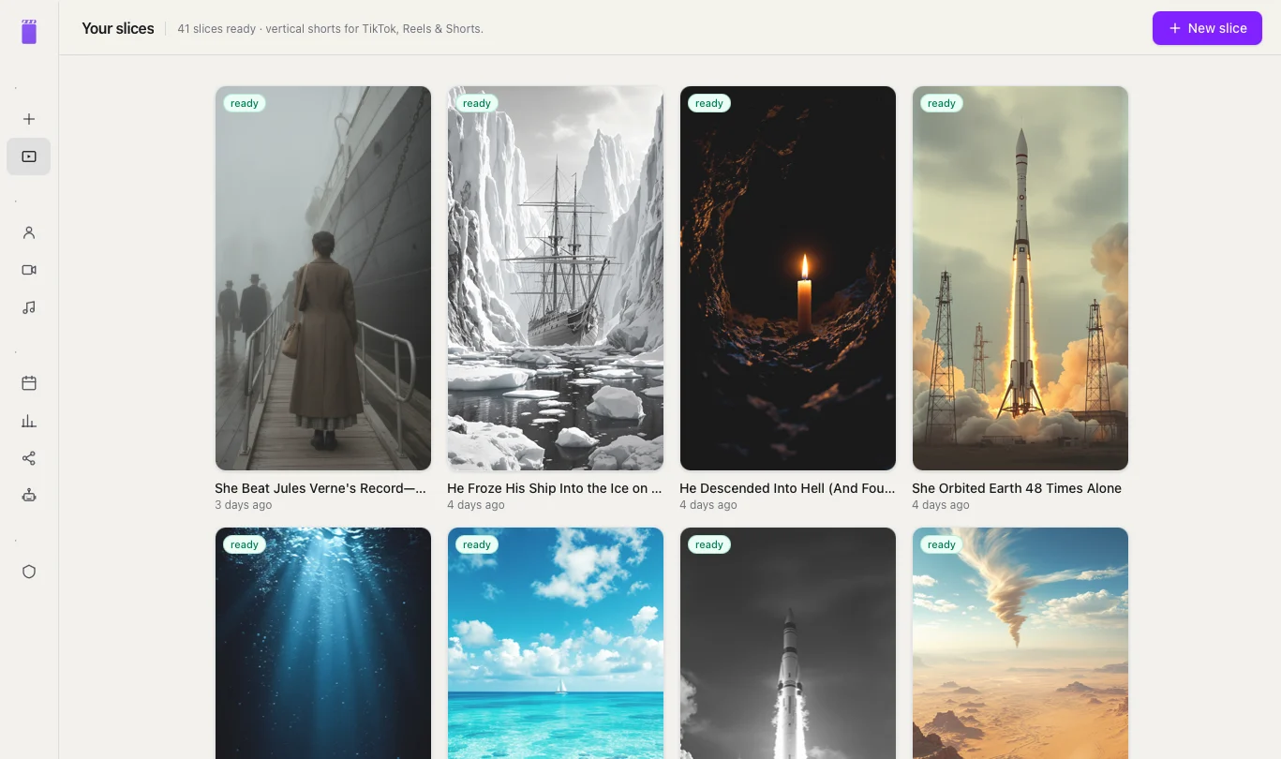This screenshot has height=759, width=1281.
Task: Click the title He Froze His Ship Into the Ice
Action: (555, 488)
